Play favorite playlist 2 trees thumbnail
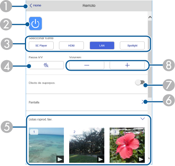The image size is (175, 166). pyautogui.click(x=87, y=145)
